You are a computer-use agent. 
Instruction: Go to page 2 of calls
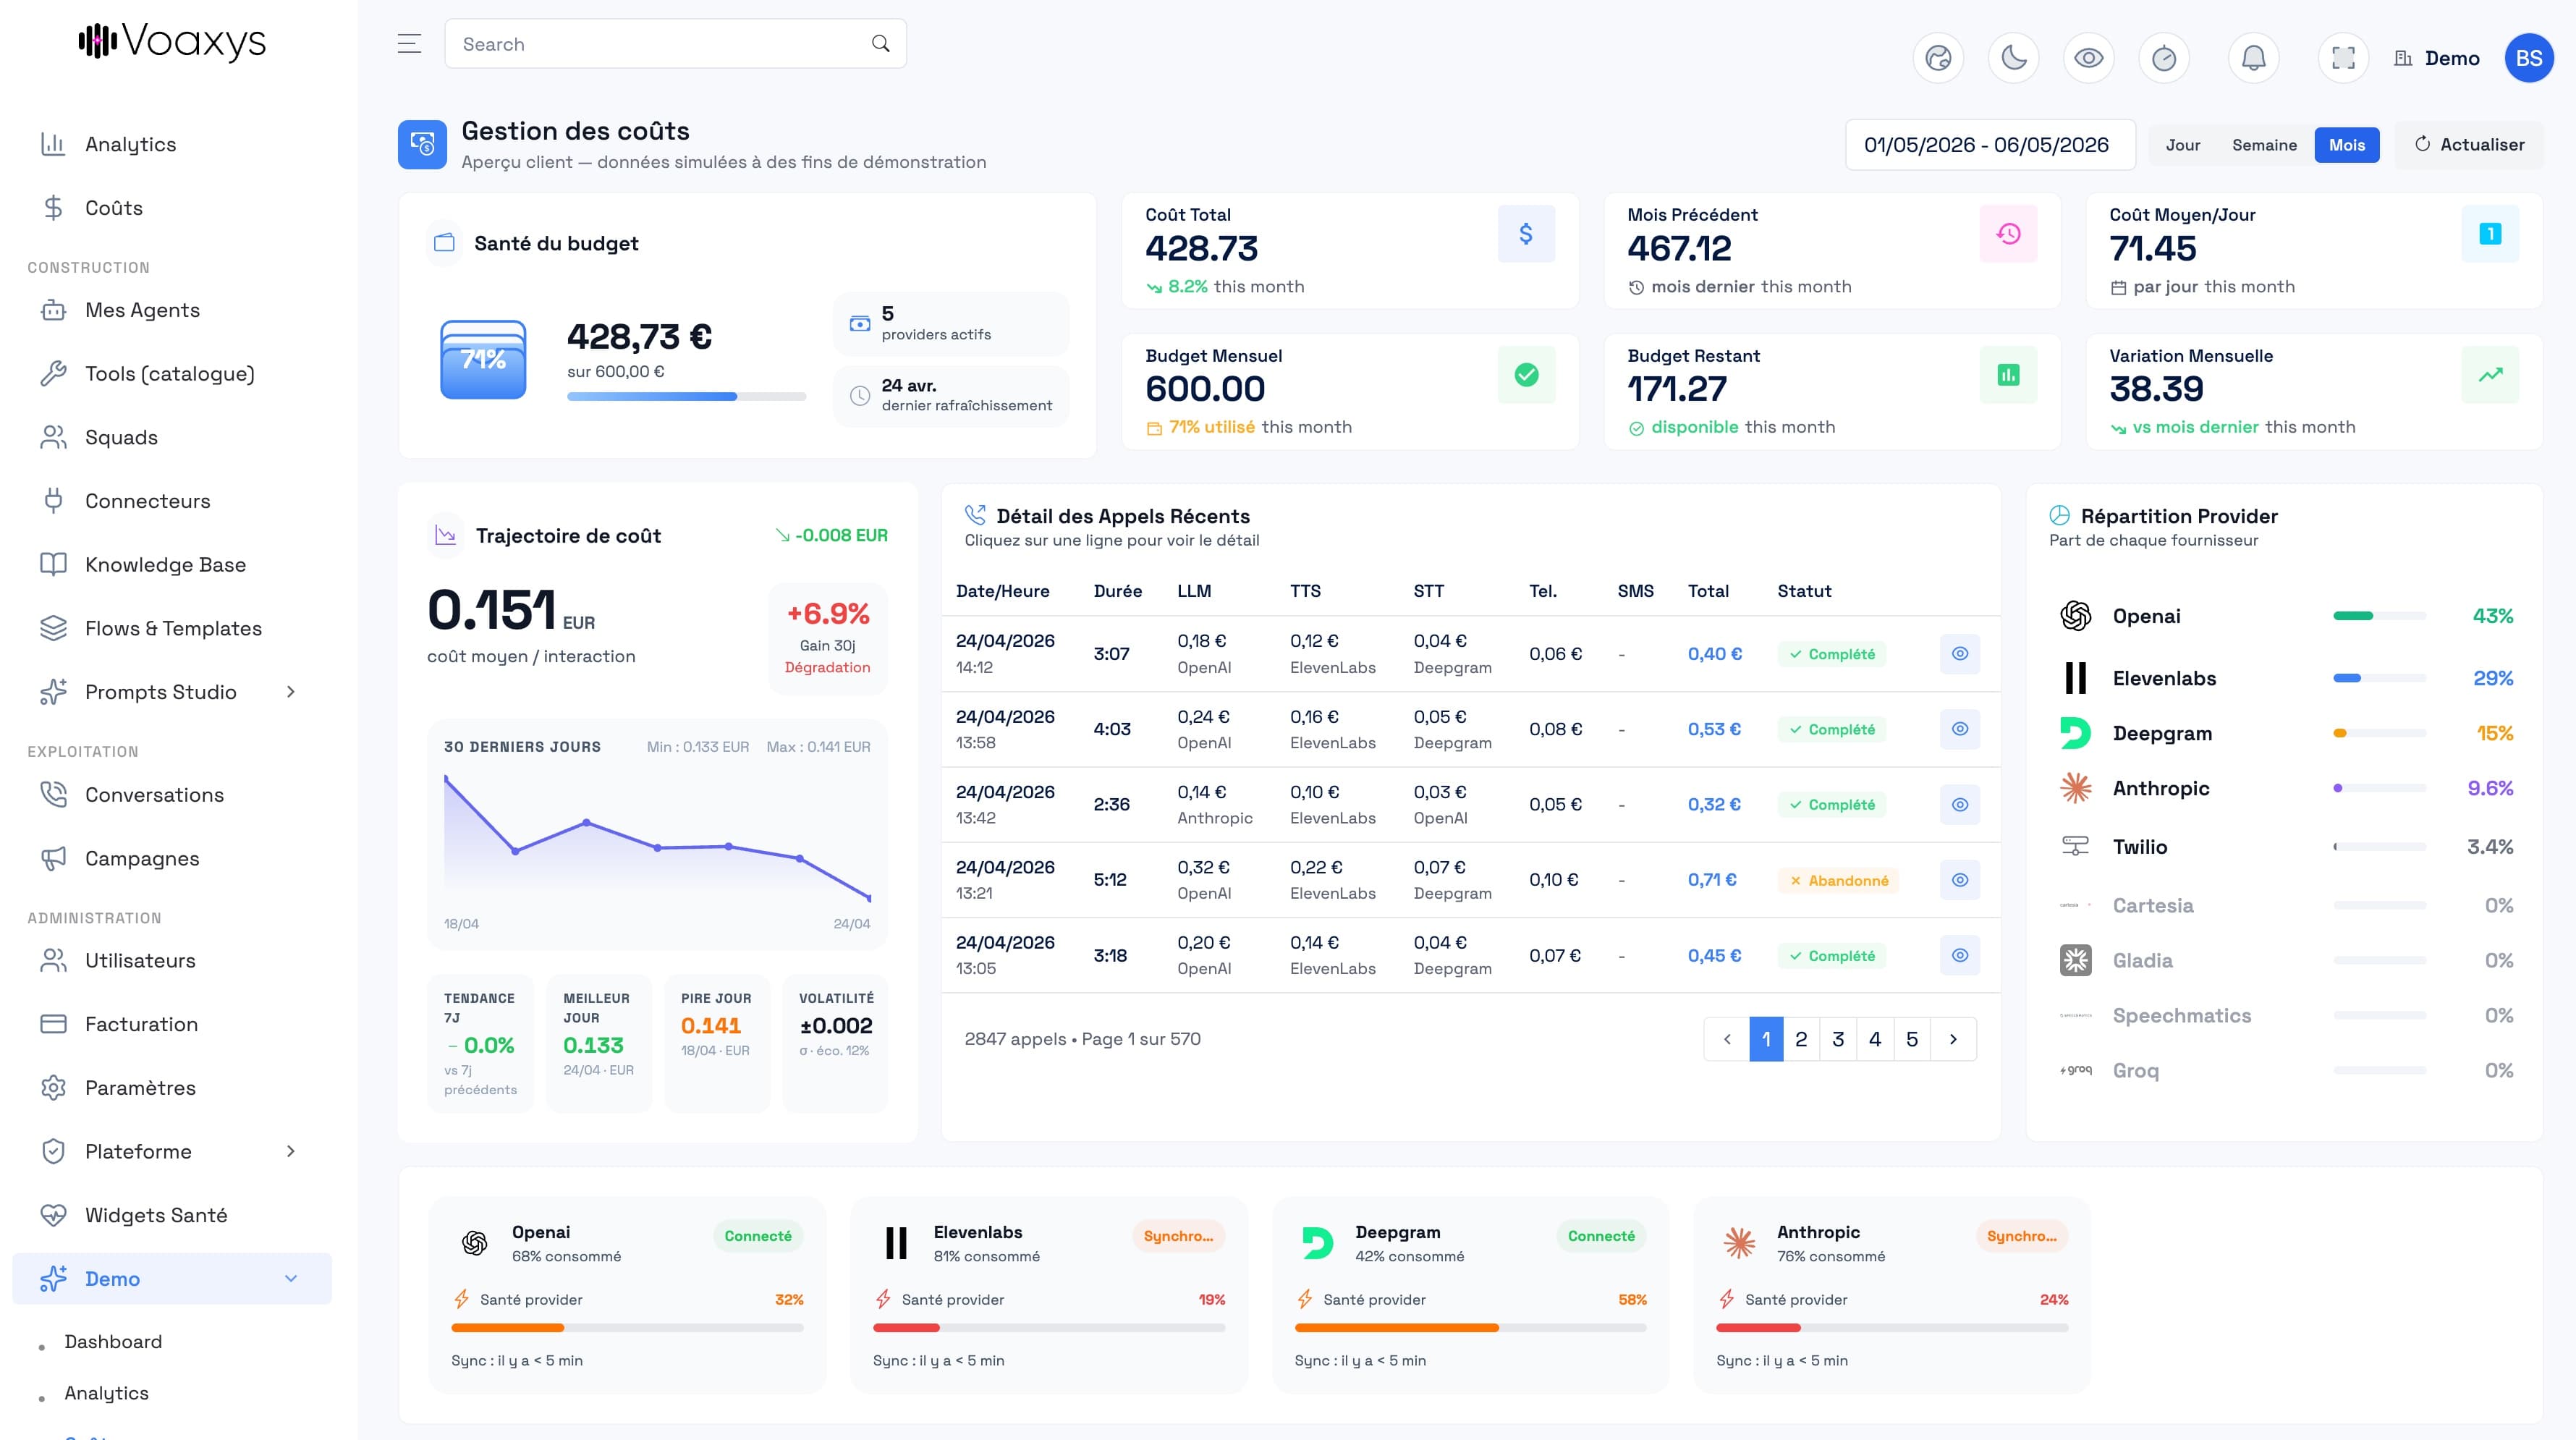[1801, 1039]
